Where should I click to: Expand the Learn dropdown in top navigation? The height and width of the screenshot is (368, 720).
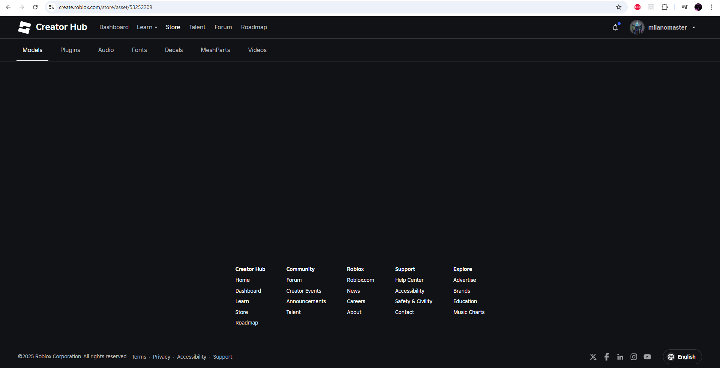[x=147, y=27]
